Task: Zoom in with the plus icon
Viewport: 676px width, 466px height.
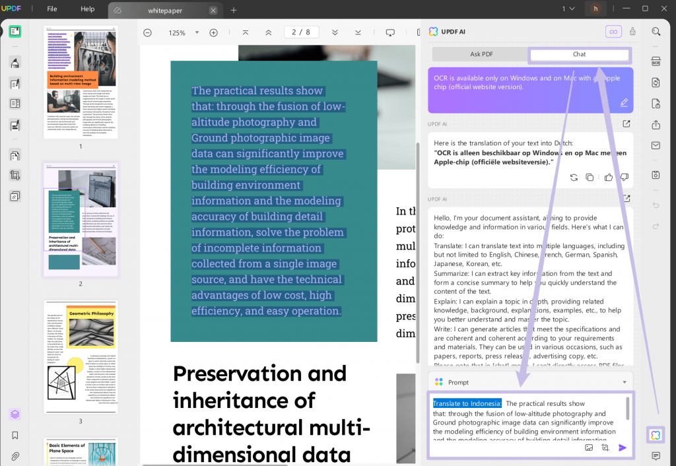Action: coord(213,33)
